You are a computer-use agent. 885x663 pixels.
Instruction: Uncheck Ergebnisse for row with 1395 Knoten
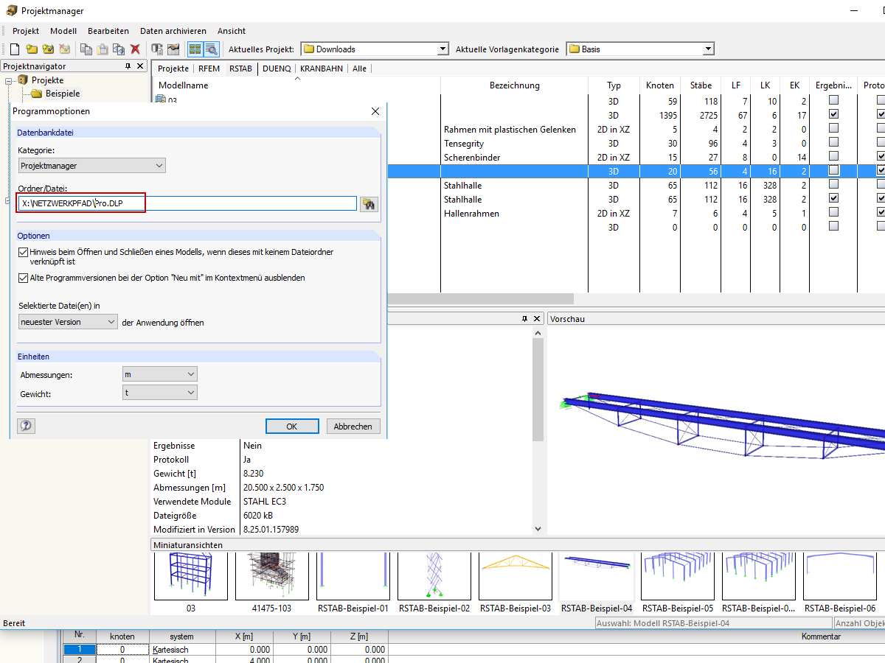tap(833, 114)
